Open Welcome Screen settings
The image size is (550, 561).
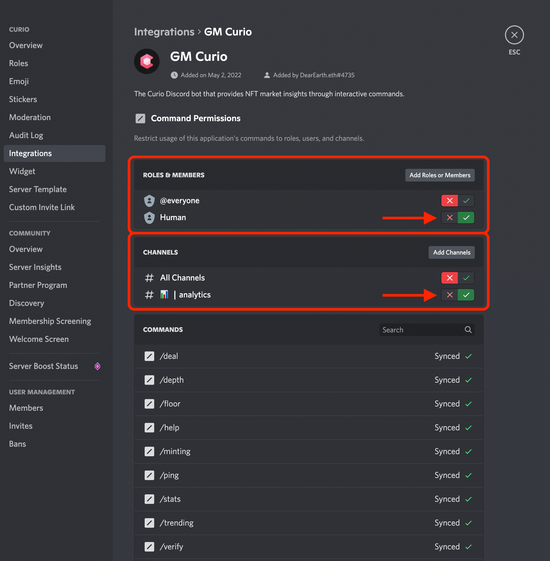pyautogui.click(x=55, y=339)
